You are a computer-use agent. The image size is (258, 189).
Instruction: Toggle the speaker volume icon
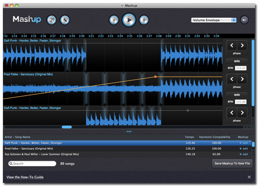244,20
